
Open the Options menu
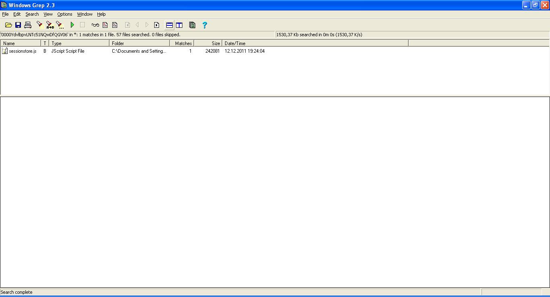(x=65, y=14)
